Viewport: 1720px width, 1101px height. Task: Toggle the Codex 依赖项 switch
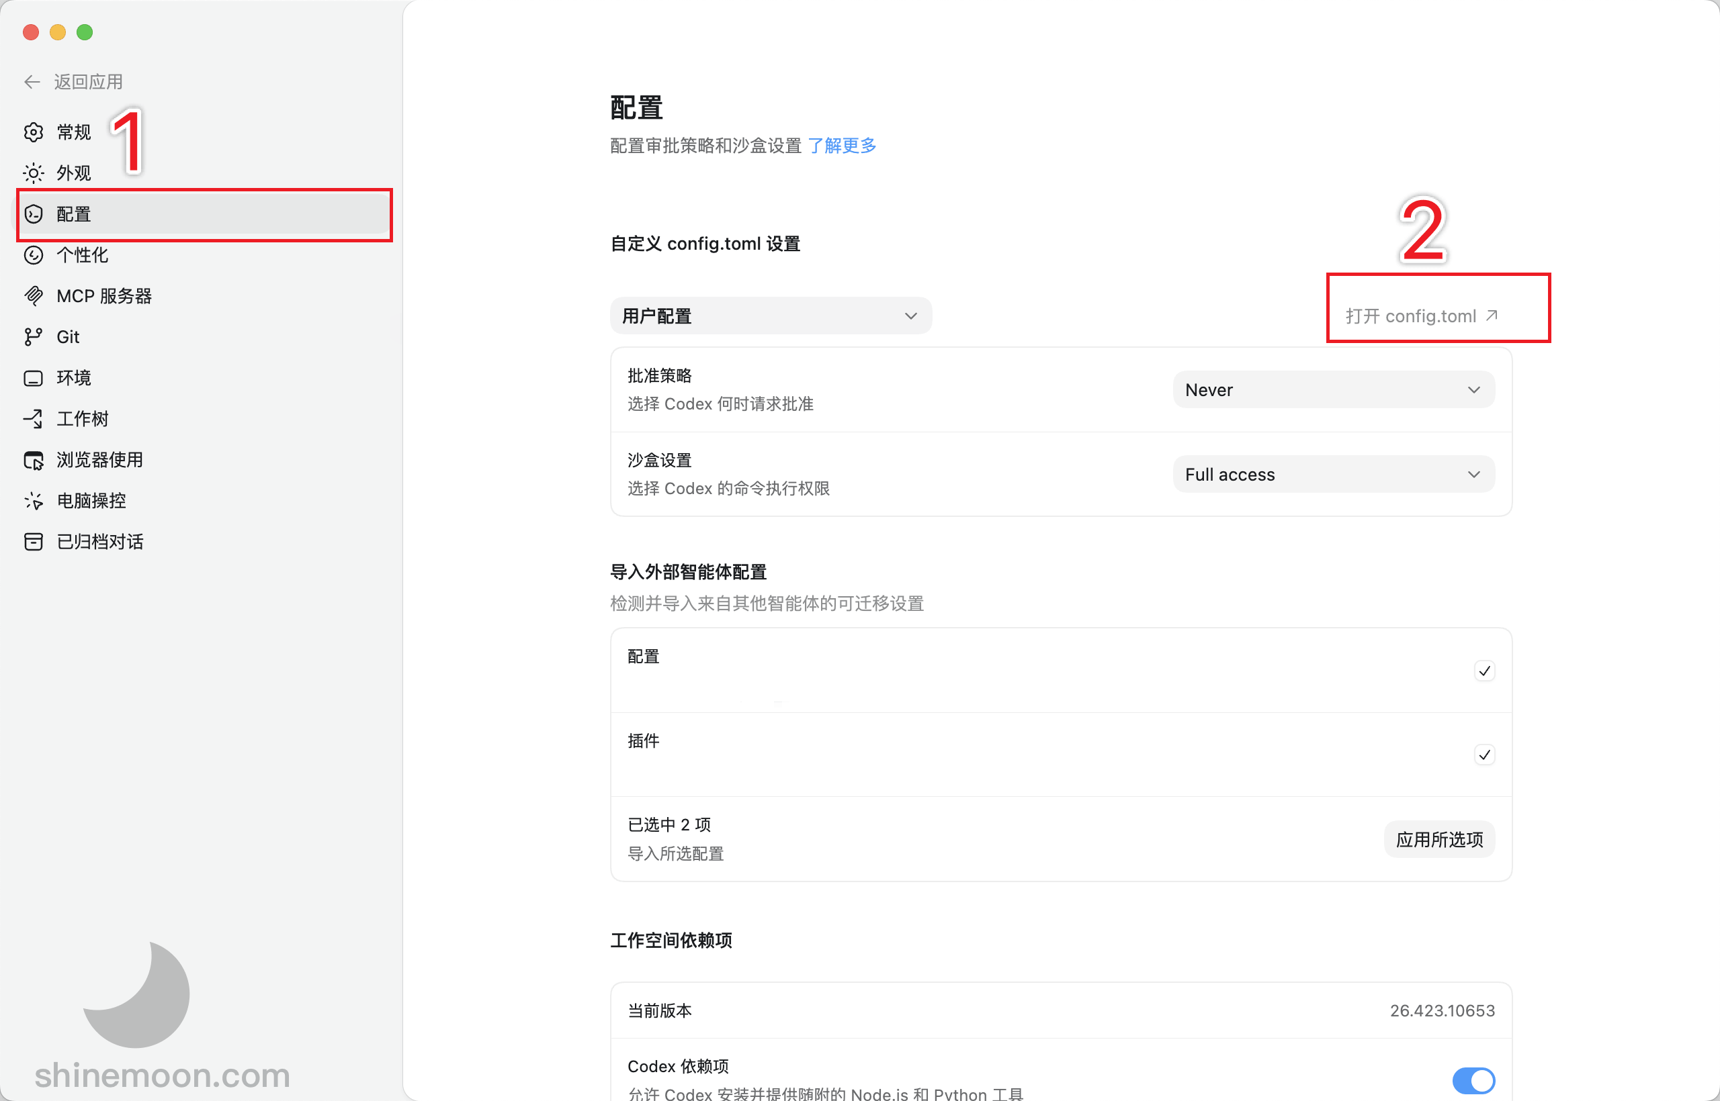coord(1473,1080)
